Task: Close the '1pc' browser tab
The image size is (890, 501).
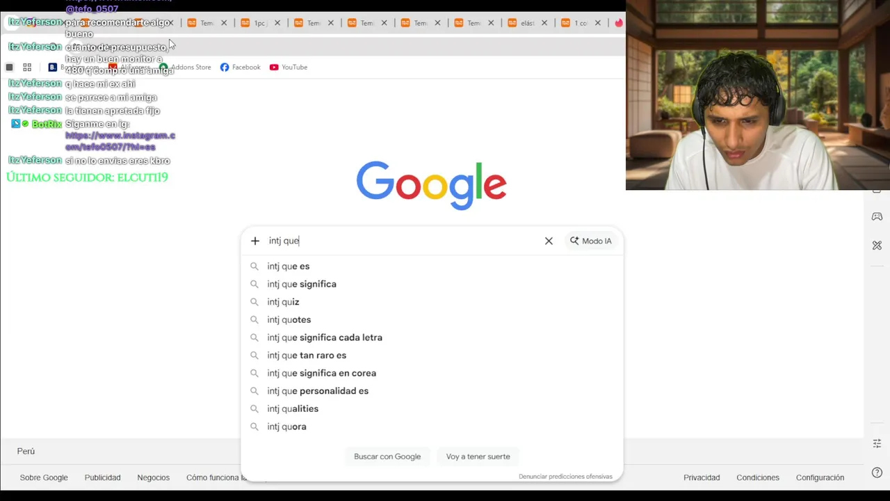Action: pyautogui.click(x=277, y=23)
